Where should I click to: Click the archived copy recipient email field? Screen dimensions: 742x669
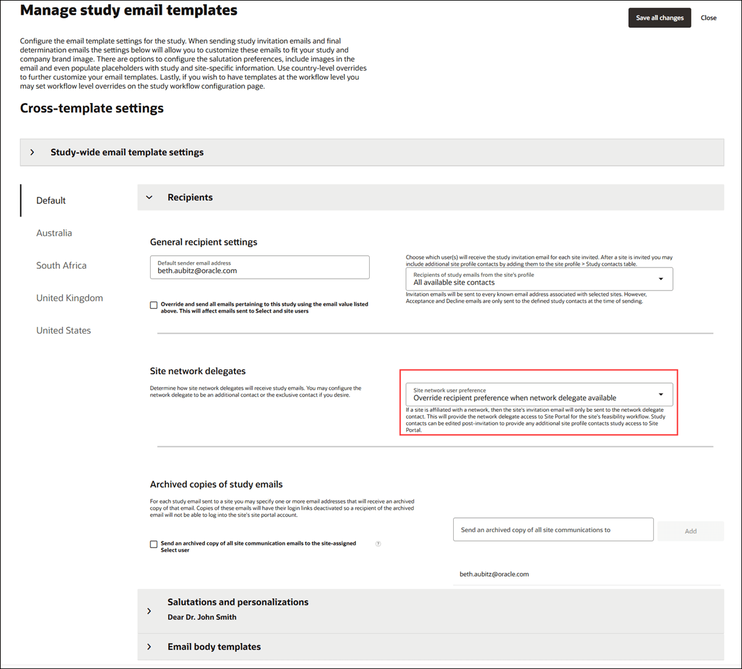pos(553,529)
